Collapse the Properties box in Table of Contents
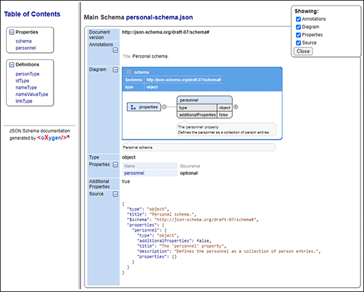Image resolution: width=364 pixels, height=292 pixels. 12,32
